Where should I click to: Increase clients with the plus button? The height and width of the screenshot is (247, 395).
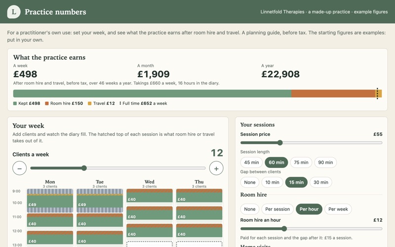216,168
